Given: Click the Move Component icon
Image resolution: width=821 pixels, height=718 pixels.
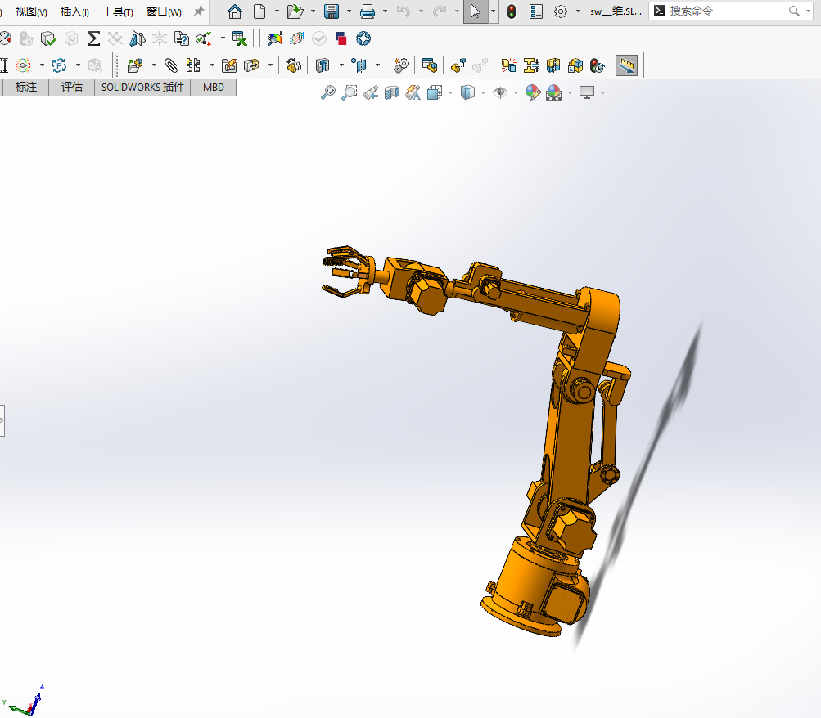Looking at the screenshot, I should (251, 65).
